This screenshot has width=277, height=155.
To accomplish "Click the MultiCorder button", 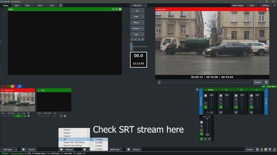I will tap(115, 149).
